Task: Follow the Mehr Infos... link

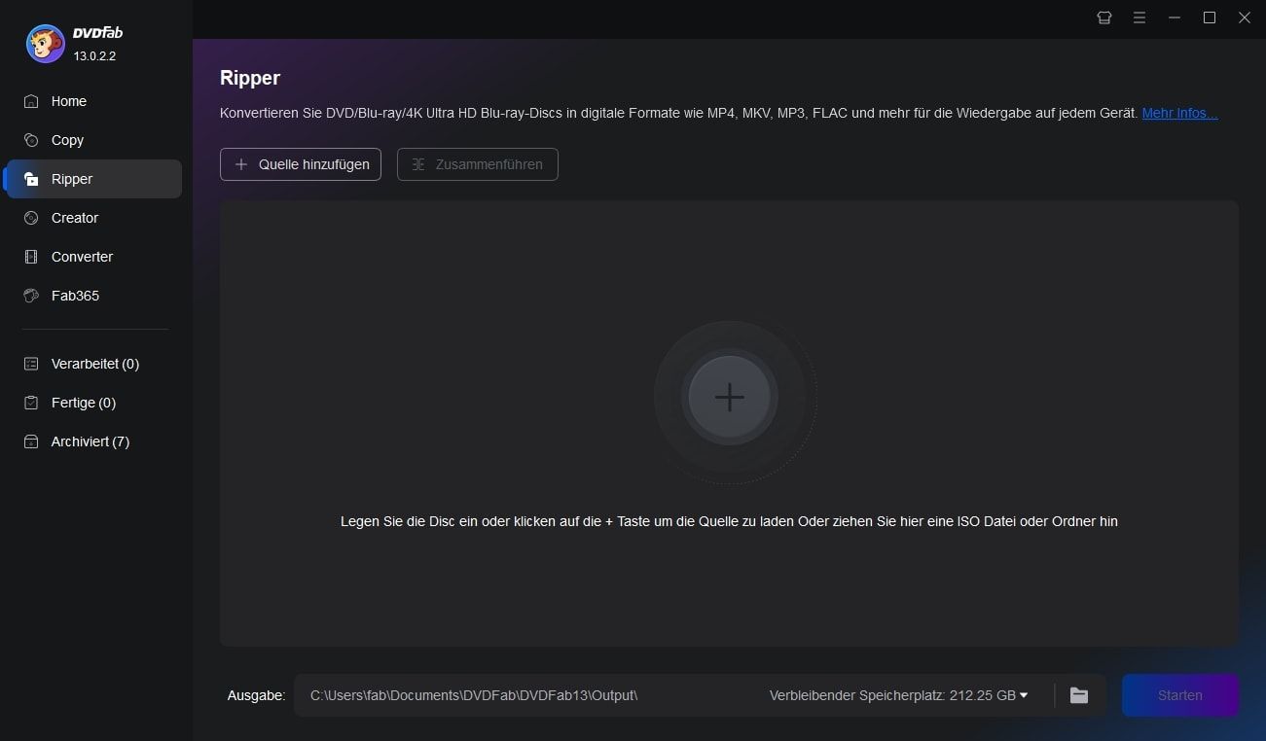Action: click(x=1179, y=113)
